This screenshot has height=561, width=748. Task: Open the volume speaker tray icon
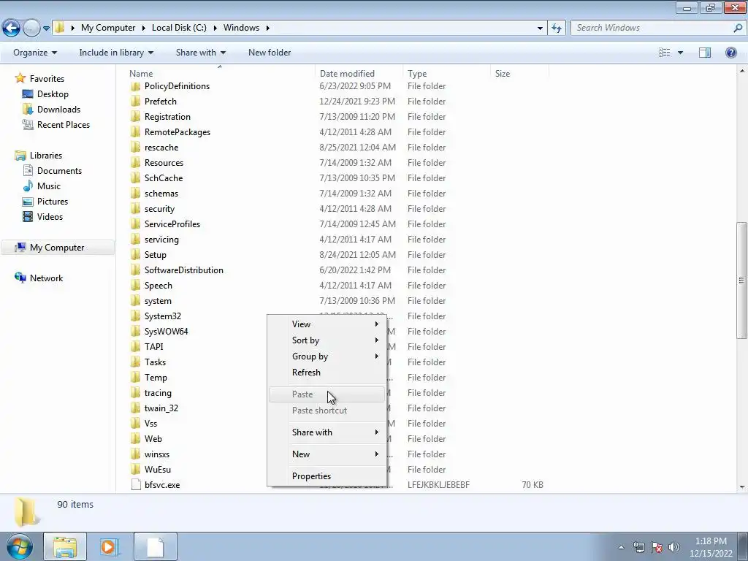tap(673, 547)
